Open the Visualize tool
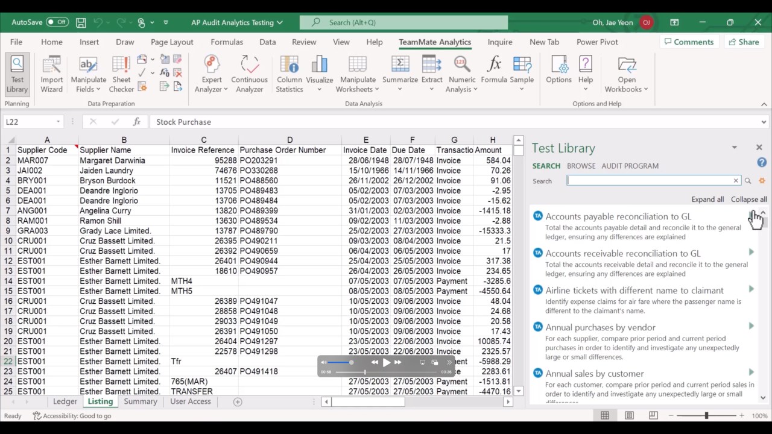 coord(320,74)
